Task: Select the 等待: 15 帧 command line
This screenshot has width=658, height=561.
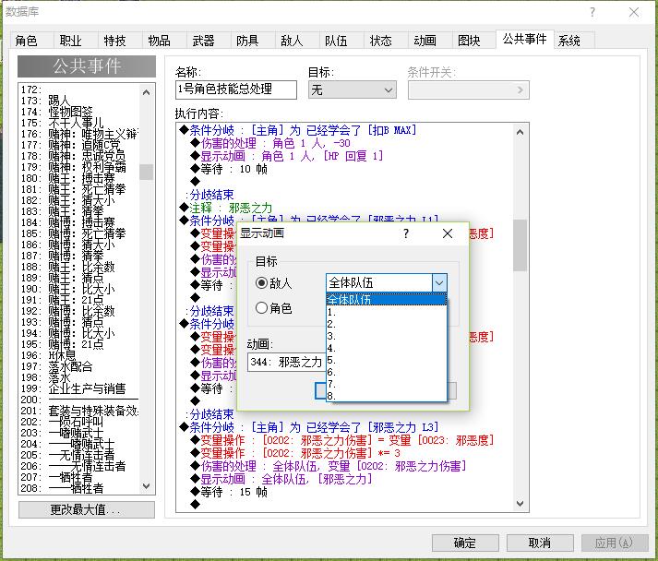Action: coord(229,492)
